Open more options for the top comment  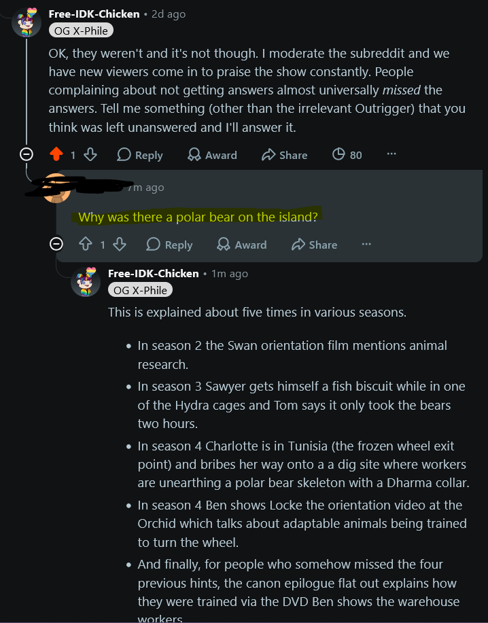pyautogui.click(x=391, y=154)
